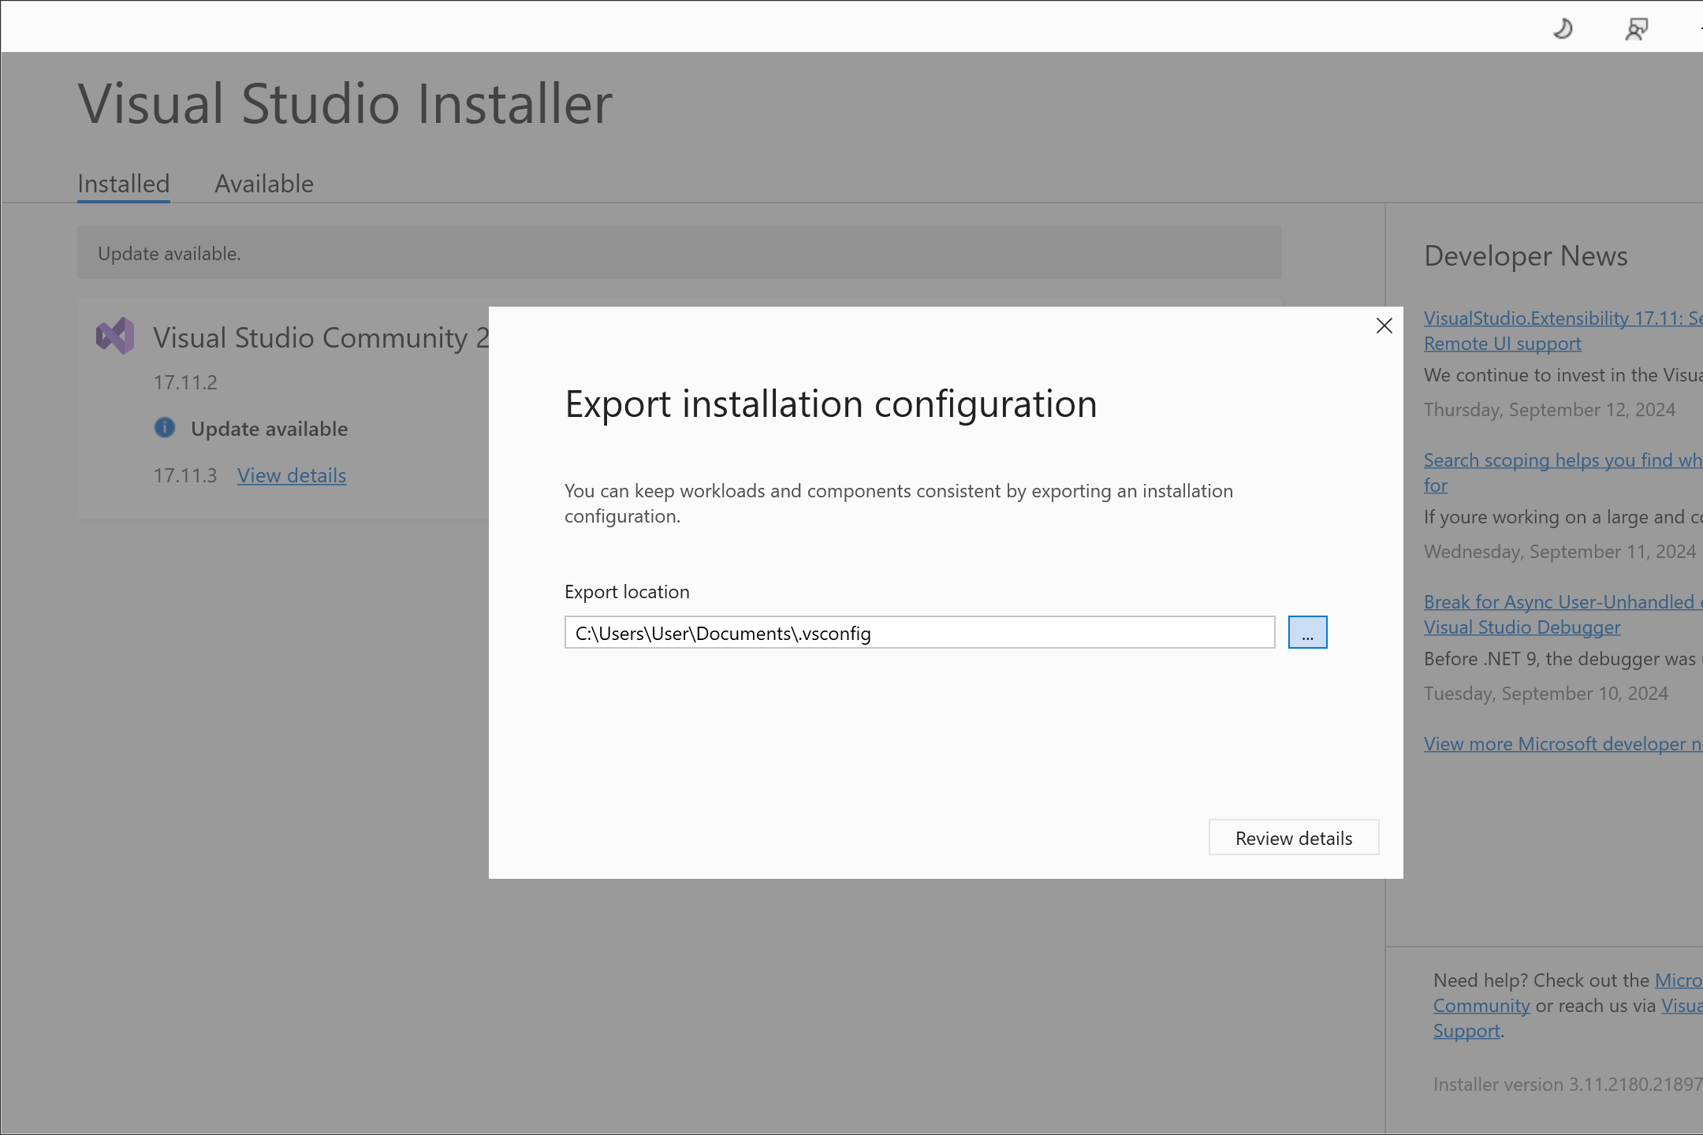Open Search scoping helps you find news link
Image resolution: width=1703 pixels, height=1135 pixels.
click(x=1563, y=472)
